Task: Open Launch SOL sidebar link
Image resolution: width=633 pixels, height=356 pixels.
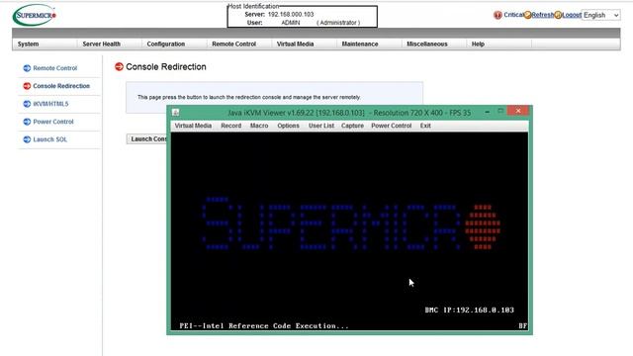Action: (50, 139)
